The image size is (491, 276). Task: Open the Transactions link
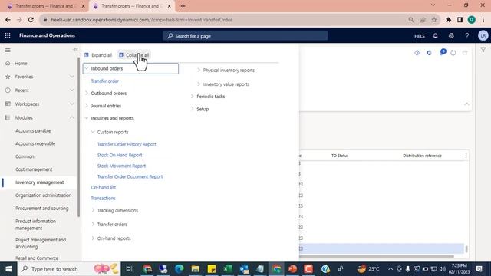pyautogui.click(x=103, y=199)
